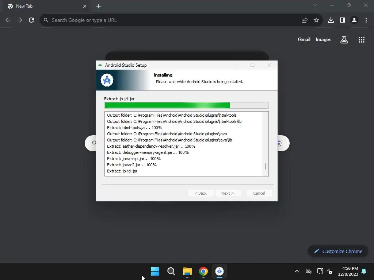Click log line 'Extract: java-impl.jar... 100%'
The height and width of the screenshot is (280, 374).
[x=134, y=159]
